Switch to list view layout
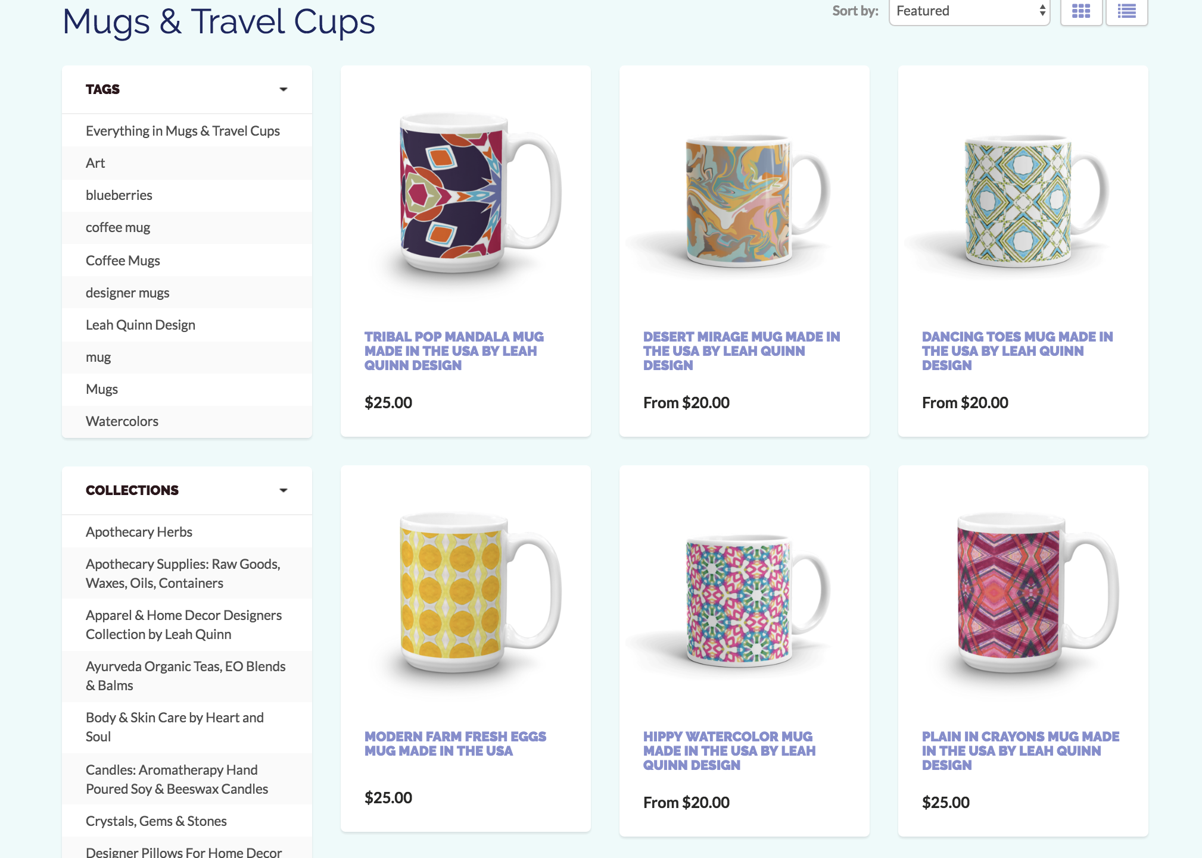 [1126, 11]
